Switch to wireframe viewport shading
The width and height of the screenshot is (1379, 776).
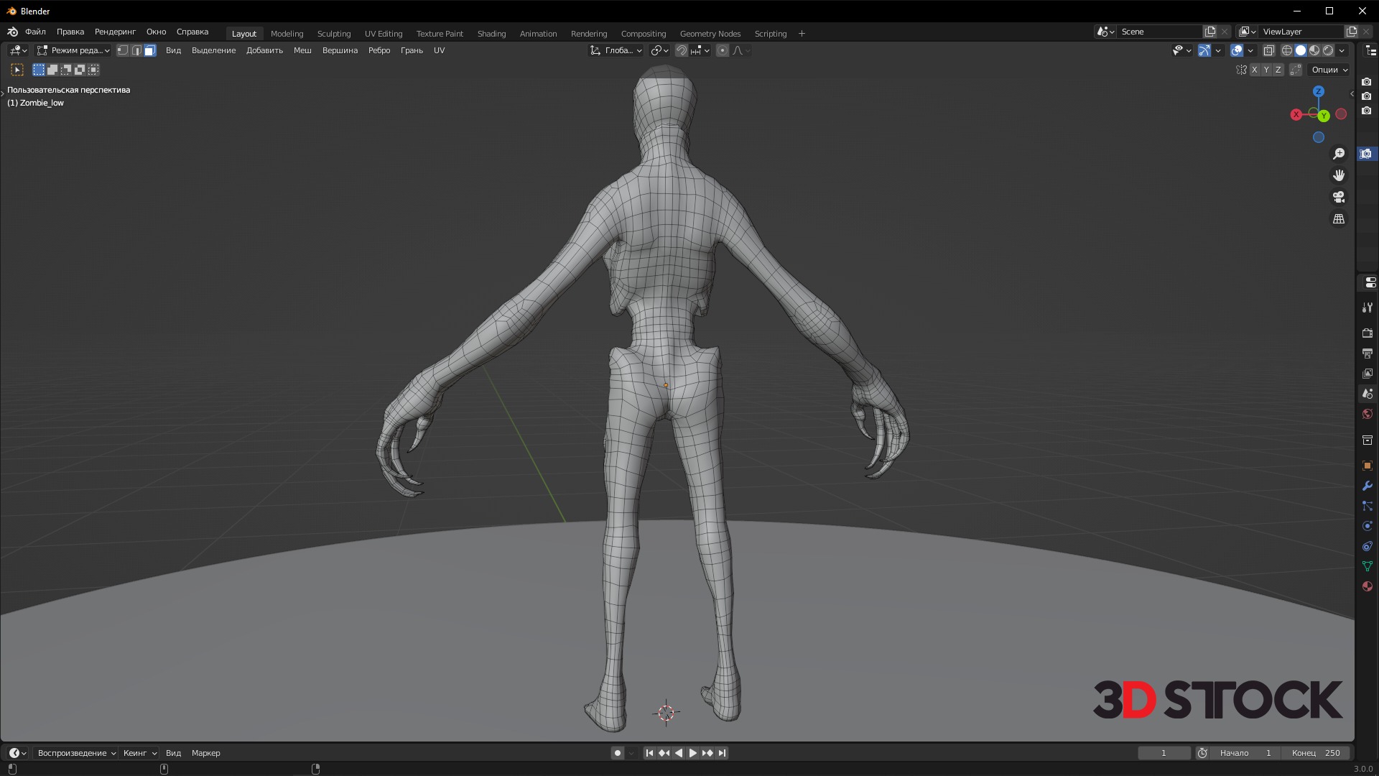point(1287,50)
